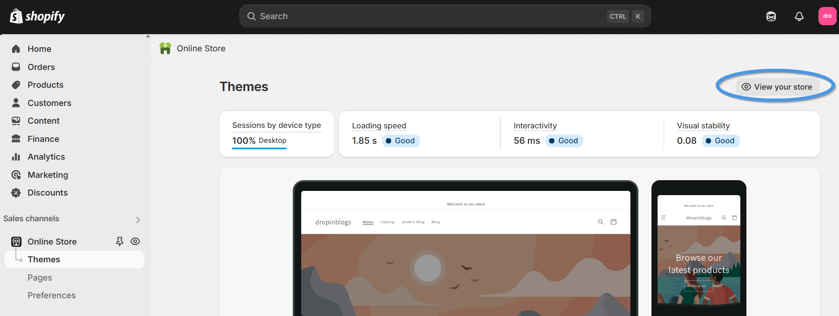The image size is (839, 316).
Task: Click the mobile theme preview image
Action: [x=699, y=251]
